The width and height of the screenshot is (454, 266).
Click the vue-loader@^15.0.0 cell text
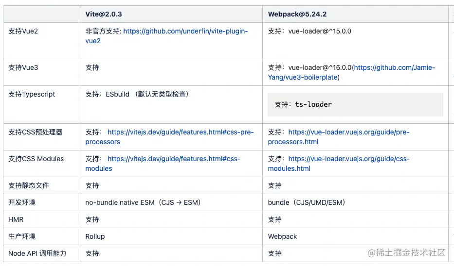point(320,31)
